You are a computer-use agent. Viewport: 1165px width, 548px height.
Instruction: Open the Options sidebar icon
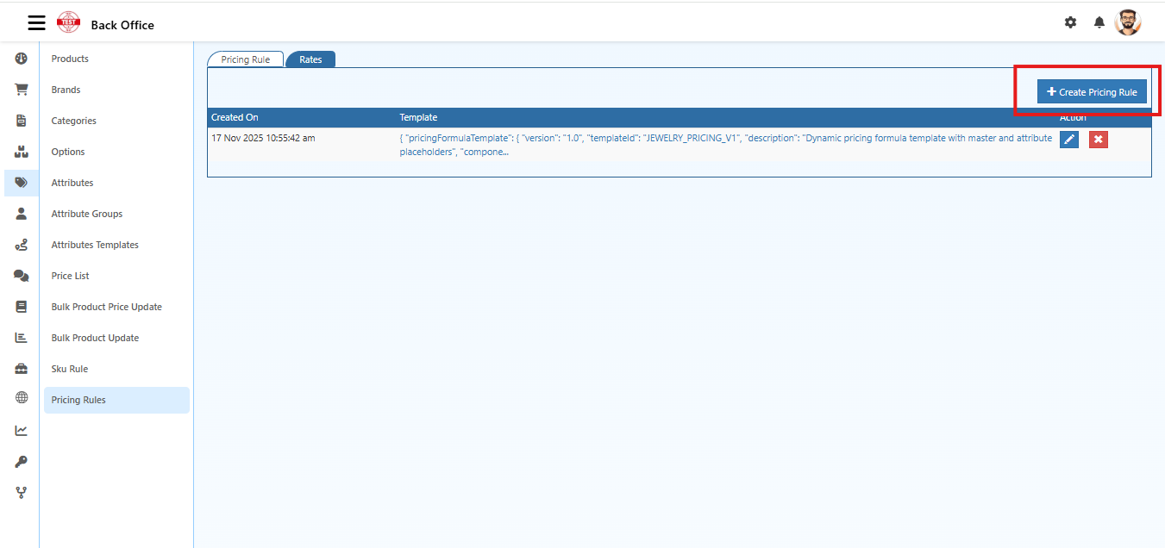[x=21, y=151]
